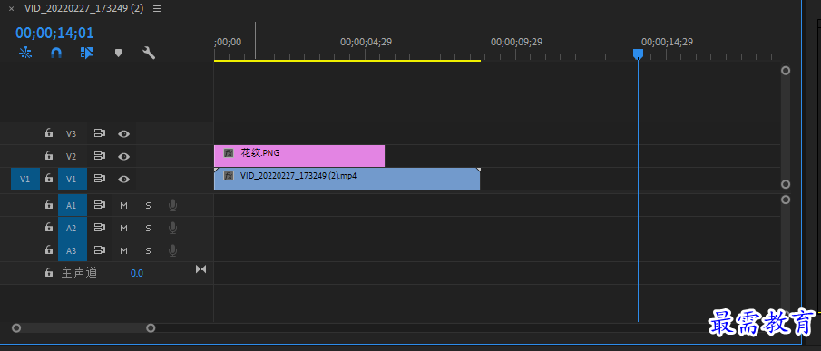
Task: Target the V3 track header
Action: [x=71, y=134]
